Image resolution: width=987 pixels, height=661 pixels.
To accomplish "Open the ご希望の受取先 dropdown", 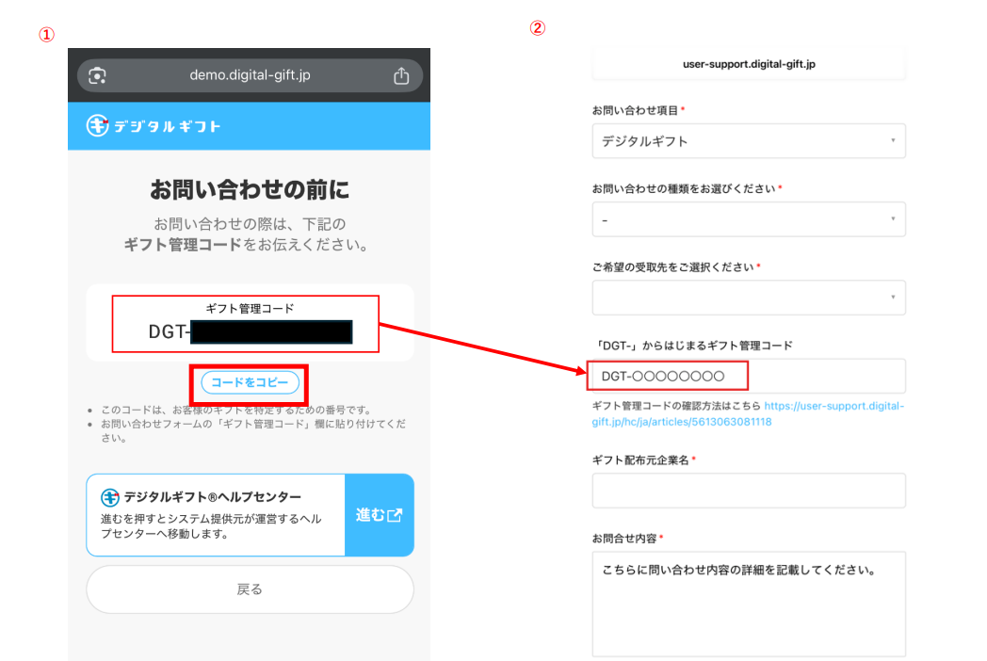I will [x=749, y=298].
